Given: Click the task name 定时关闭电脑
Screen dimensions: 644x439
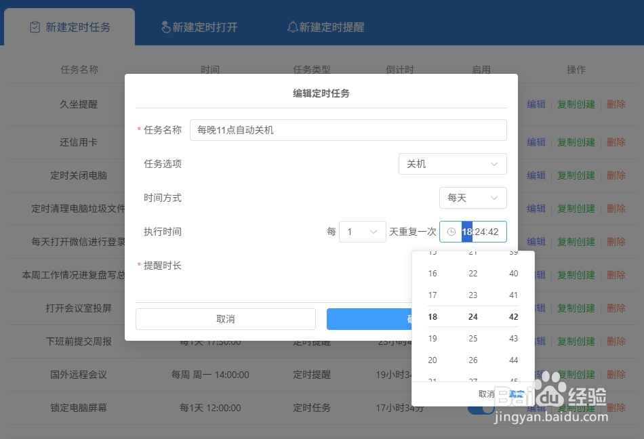Looking at the screenshot, I should click(x=79, y=175).
